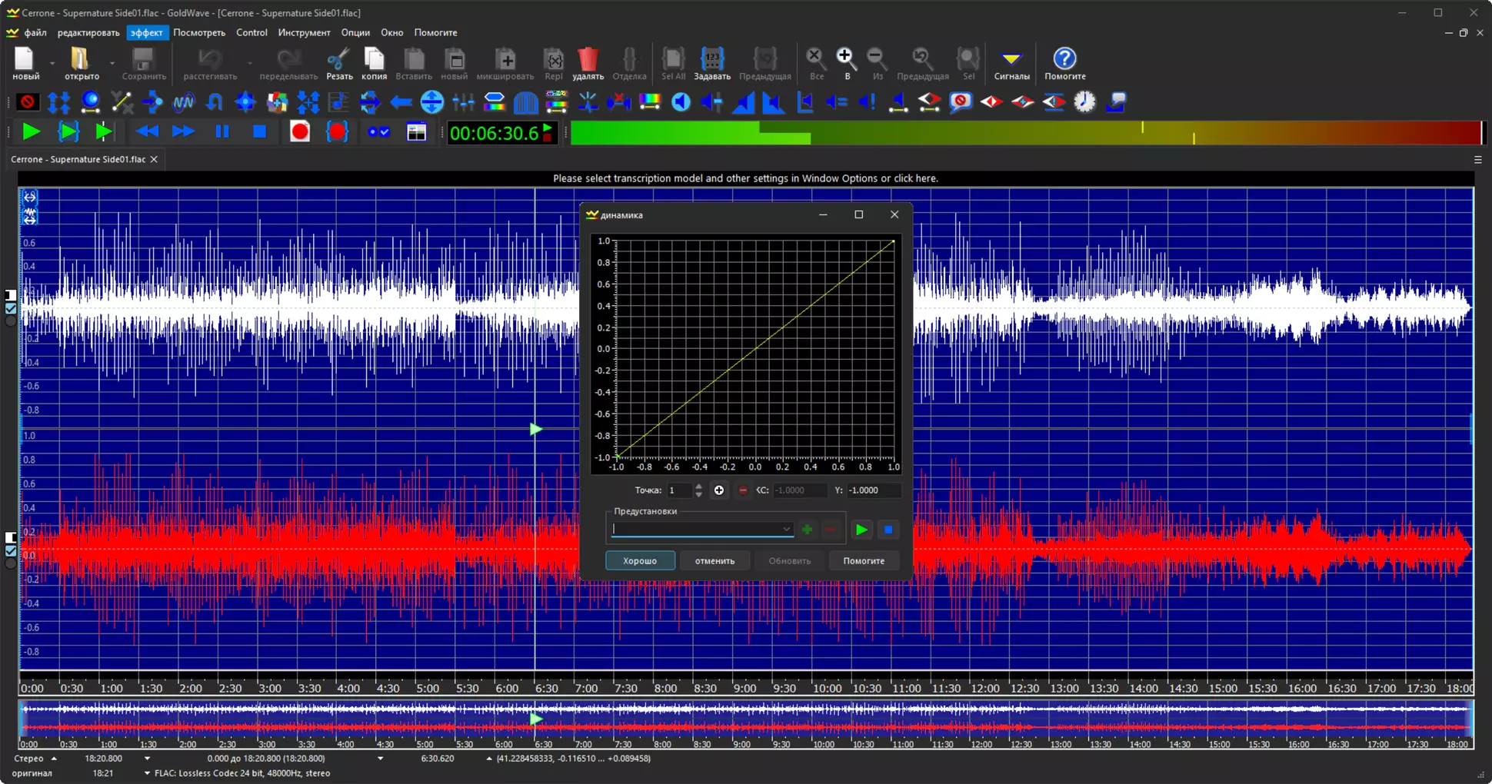Viewport: 1492px width, 784px height.
Task: Stop playback with the blue square button
Action: (x=259, y=132)
